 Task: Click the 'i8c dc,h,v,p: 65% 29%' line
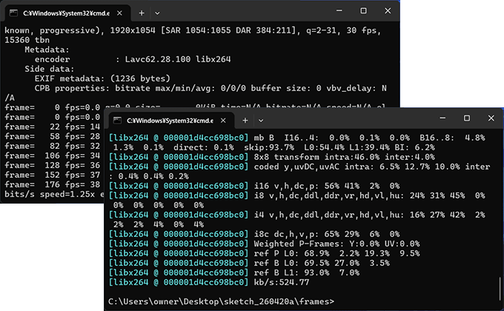(x=254, y=234)
